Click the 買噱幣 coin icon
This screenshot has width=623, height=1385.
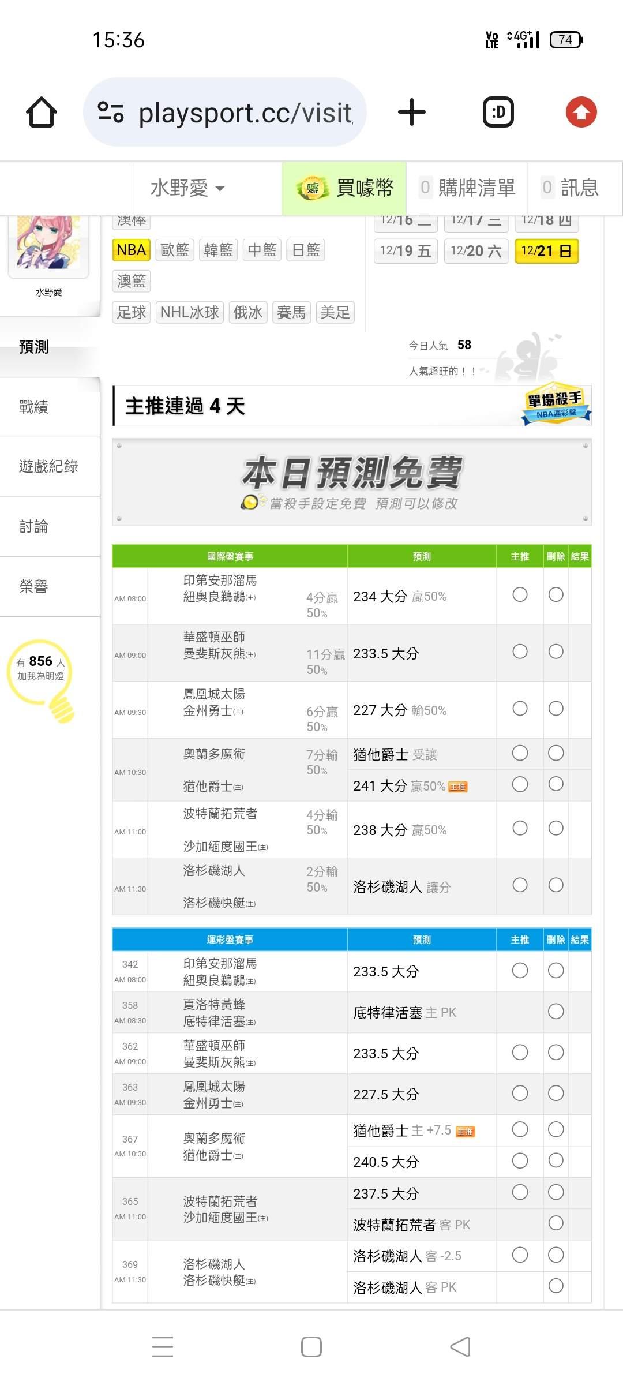(x=312, y=188)
